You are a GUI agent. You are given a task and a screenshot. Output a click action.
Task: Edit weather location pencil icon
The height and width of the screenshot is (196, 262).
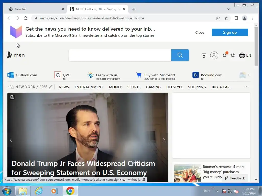(x=51, y=87)
